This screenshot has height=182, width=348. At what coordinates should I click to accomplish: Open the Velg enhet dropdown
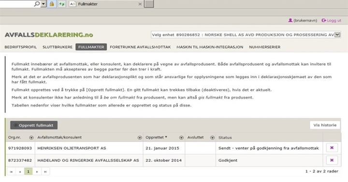pyautogui.click(x=337, y=35)
